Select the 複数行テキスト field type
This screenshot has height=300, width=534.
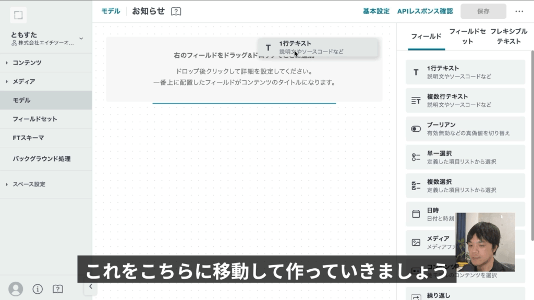tap(465, 101)
